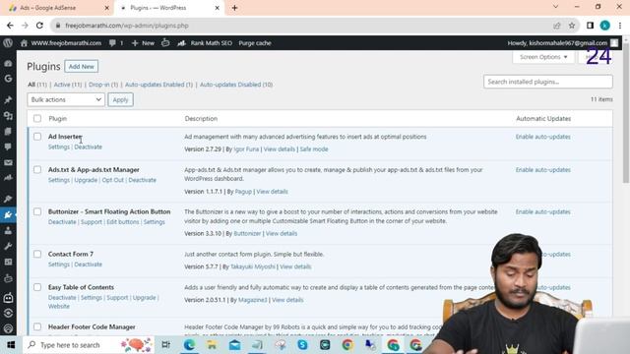The width and height of the screenshot is (630, 354).
Task: Expand the Screen Options panel
Action: [x=543, y=57]
